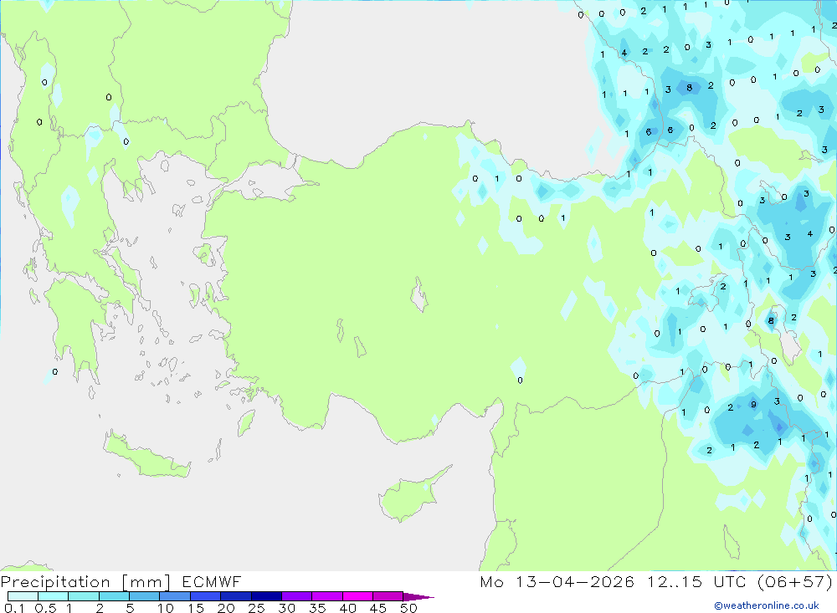
Task: Click the 2–5 mm legend swatch
Action: [114, 596]
